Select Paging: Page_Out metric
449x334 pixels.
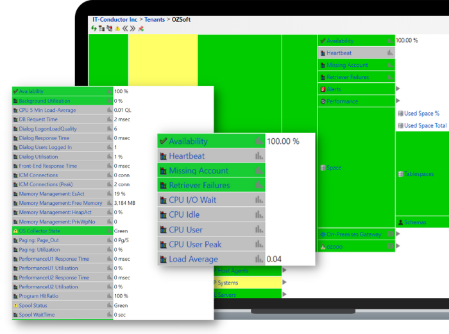(x=62, y=240)
